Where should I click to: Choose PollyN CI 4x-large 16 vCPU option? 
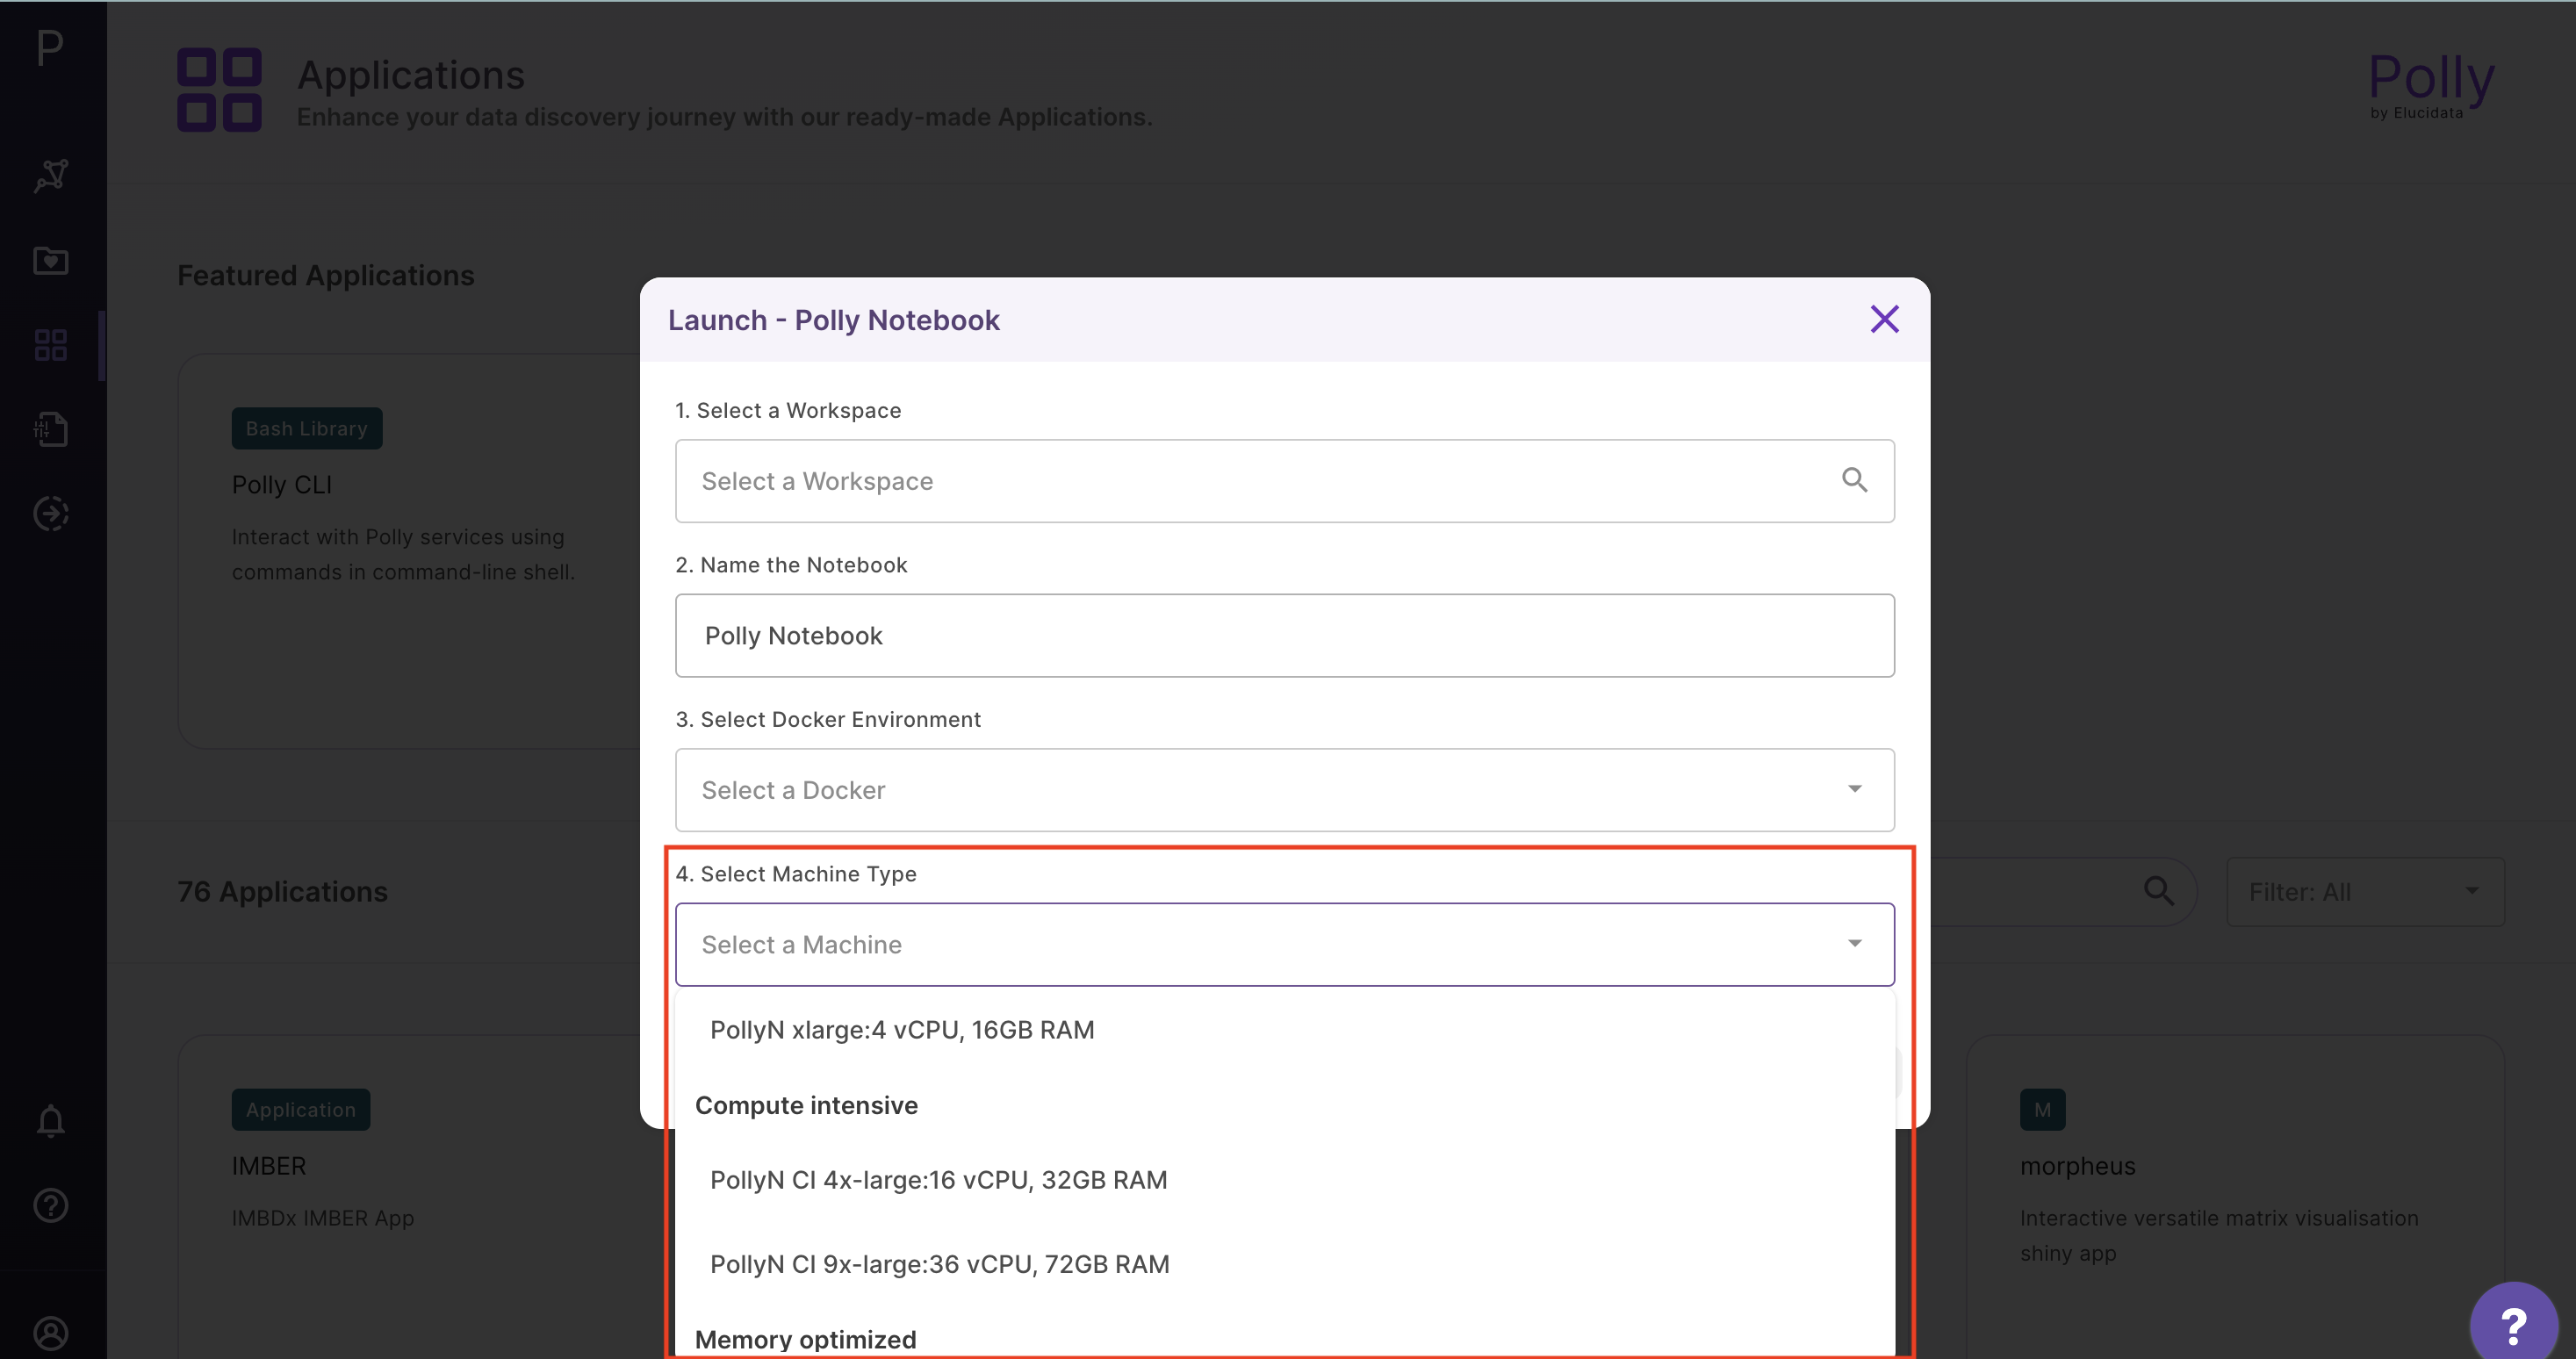click(x=1284, y=1180)
